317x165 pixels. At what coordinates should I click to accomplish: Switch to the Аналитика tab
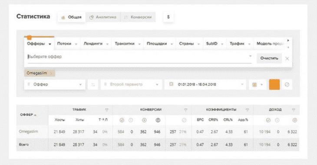[103, 17]
